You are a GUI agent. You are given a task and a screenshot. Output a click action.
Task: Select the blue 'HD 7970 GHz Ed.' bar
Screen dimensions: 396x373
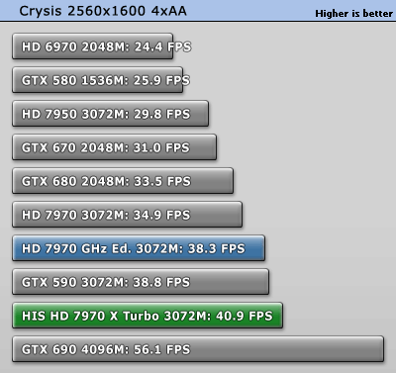click(x=139, y=248)
